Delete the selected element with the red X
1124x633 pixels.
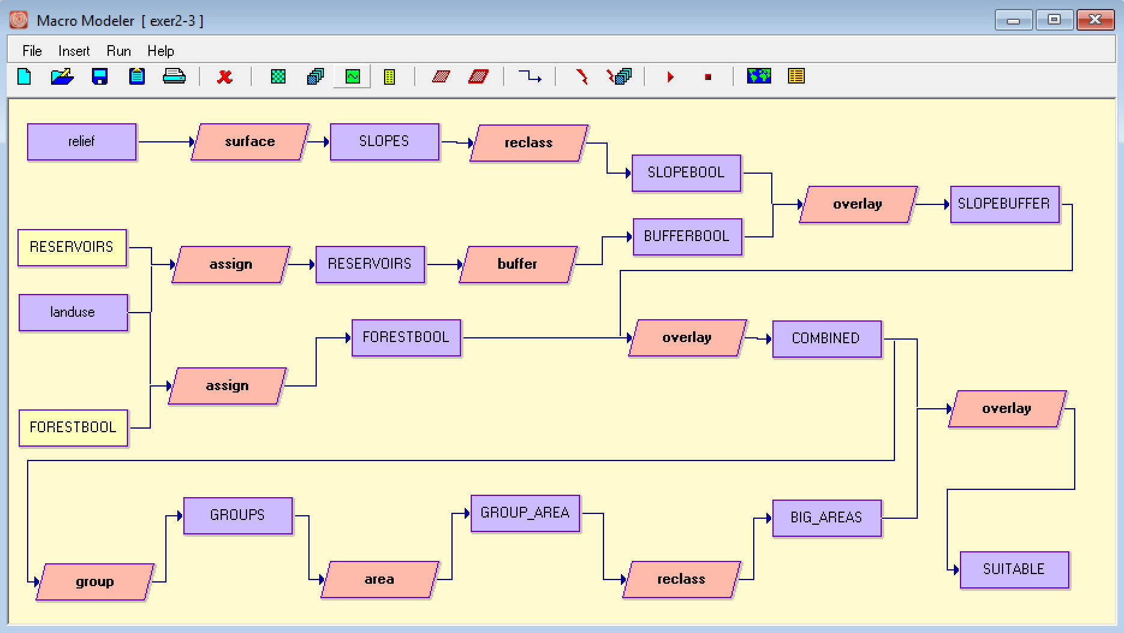[225, 77]
